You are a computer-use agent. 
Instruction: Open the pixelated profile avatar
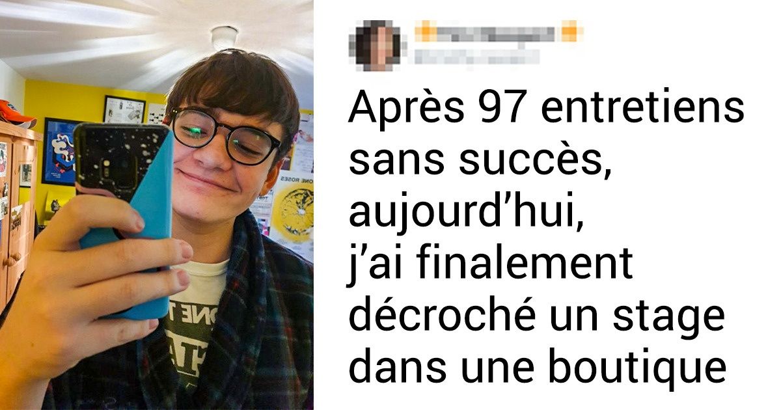coord(377,45)
